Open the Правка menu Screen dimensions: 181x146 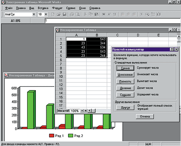click(21, 8)
